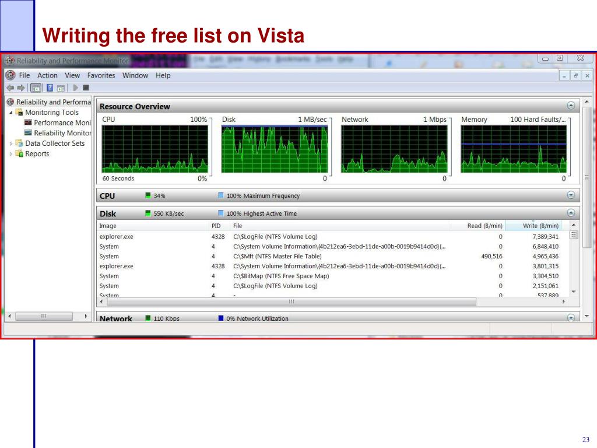Click the Disk list scroll up arrow

point(574,225)
